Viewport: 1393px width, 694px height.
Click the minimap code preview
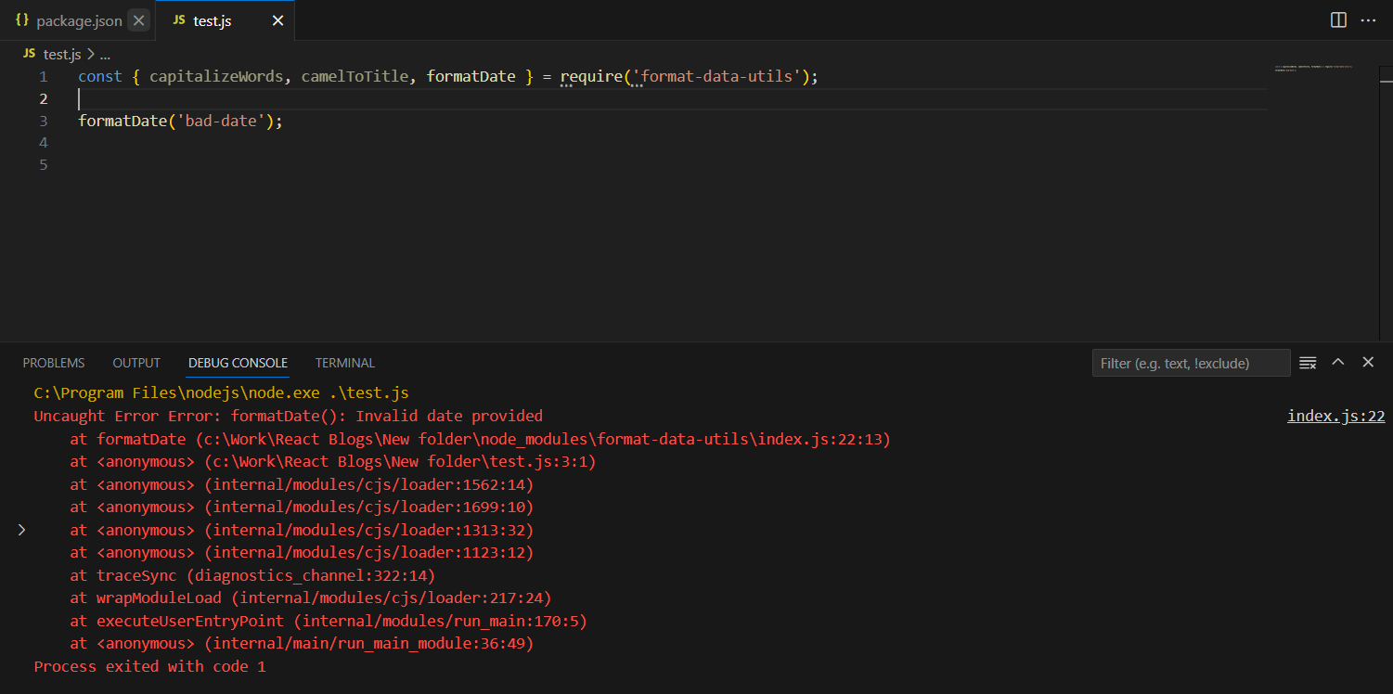tap(1313, 69)
